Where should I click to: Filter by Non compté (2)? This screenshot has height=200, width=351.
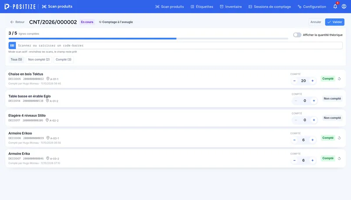tap(39, 60)
